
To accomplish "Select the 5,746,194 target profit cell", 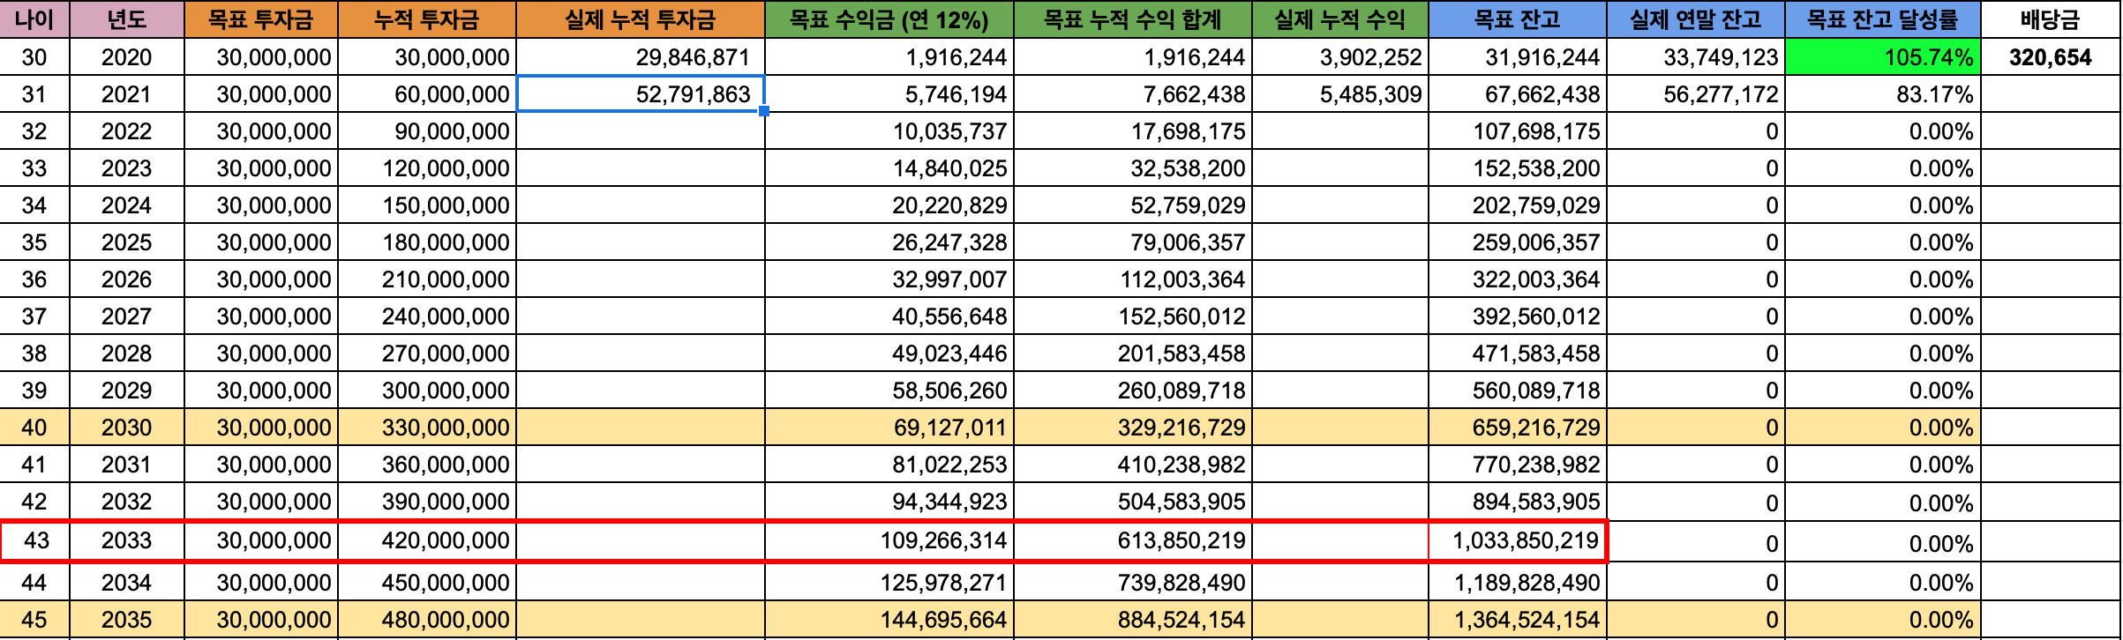I will click(x=889, y=94).
